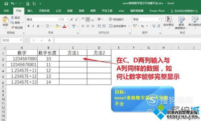Viewport: 201px width, 121px height.
Task: Select bottom align icon
Action: (x=93, y=20)
